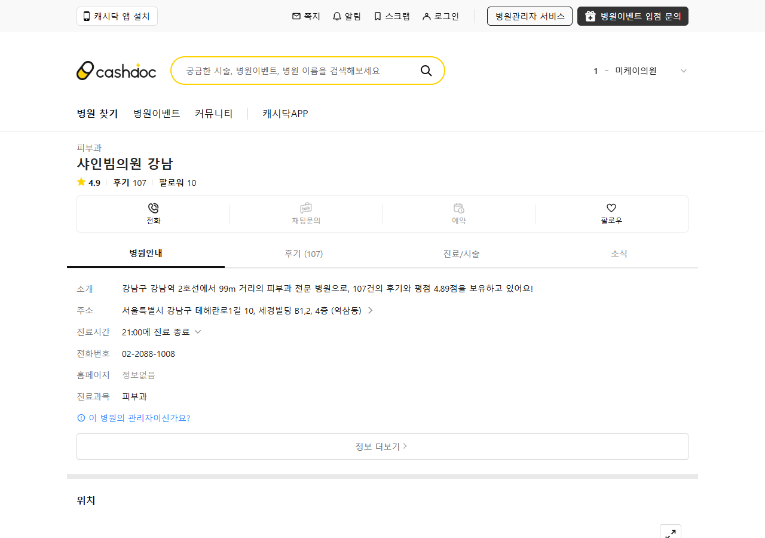Open 커뮤니티 menu item
This screenshot has height=538, width=765.
(x=214, y=114)
